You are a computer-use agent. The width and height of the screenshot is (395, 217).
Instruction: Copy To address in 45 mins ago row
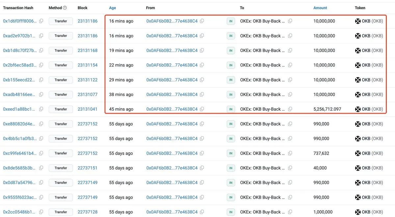290,109
